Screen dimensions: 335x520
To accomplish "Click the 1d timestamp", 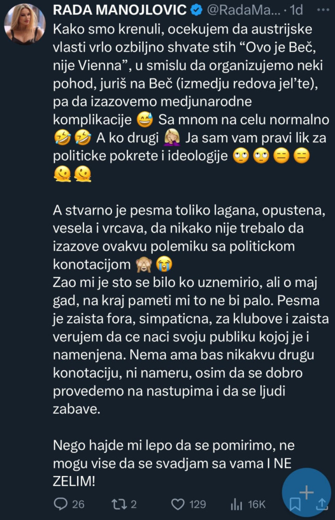I will [296, 10].
